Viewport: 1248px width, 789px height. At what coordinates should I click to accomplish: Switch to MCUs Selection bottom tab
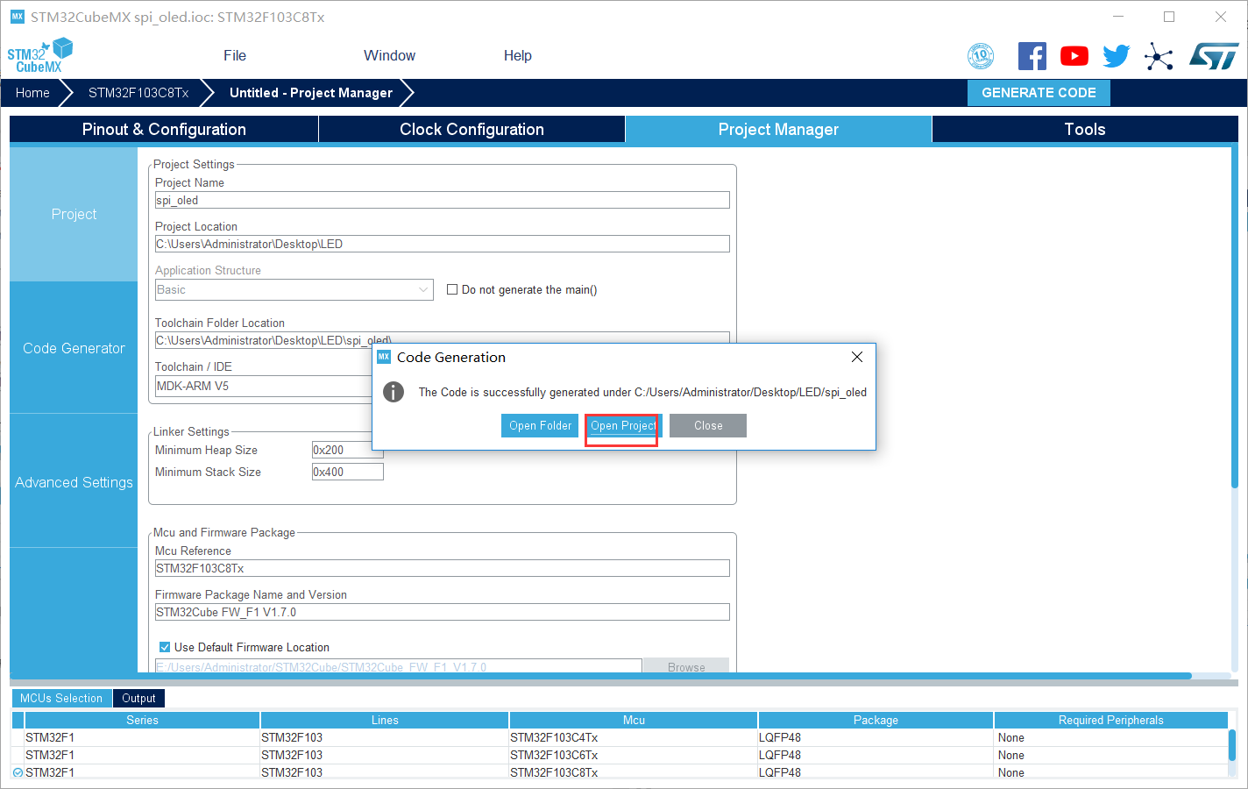[x=61, y=698]
